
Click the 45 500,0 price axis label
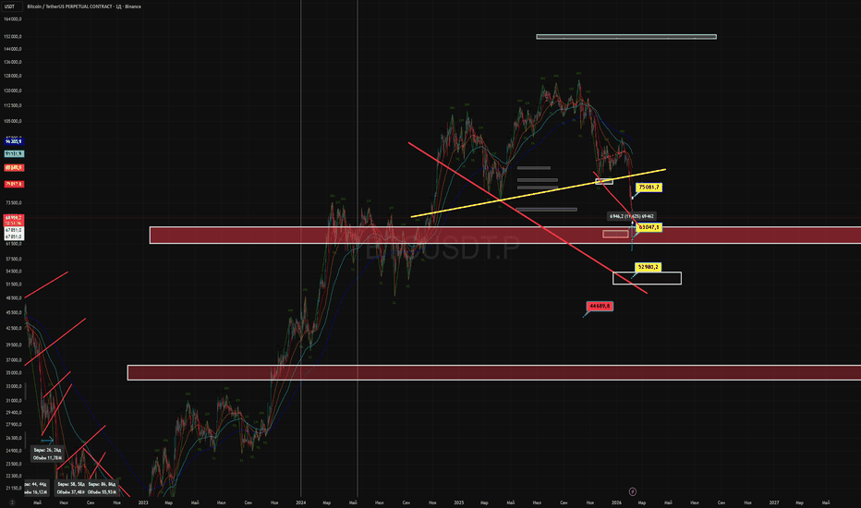pyautogui.click(x=13, y=313)
